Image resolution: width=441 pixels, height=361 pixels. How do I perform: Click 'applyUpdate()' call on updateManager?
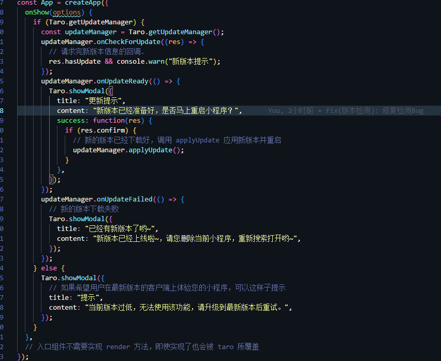(154, 150)
